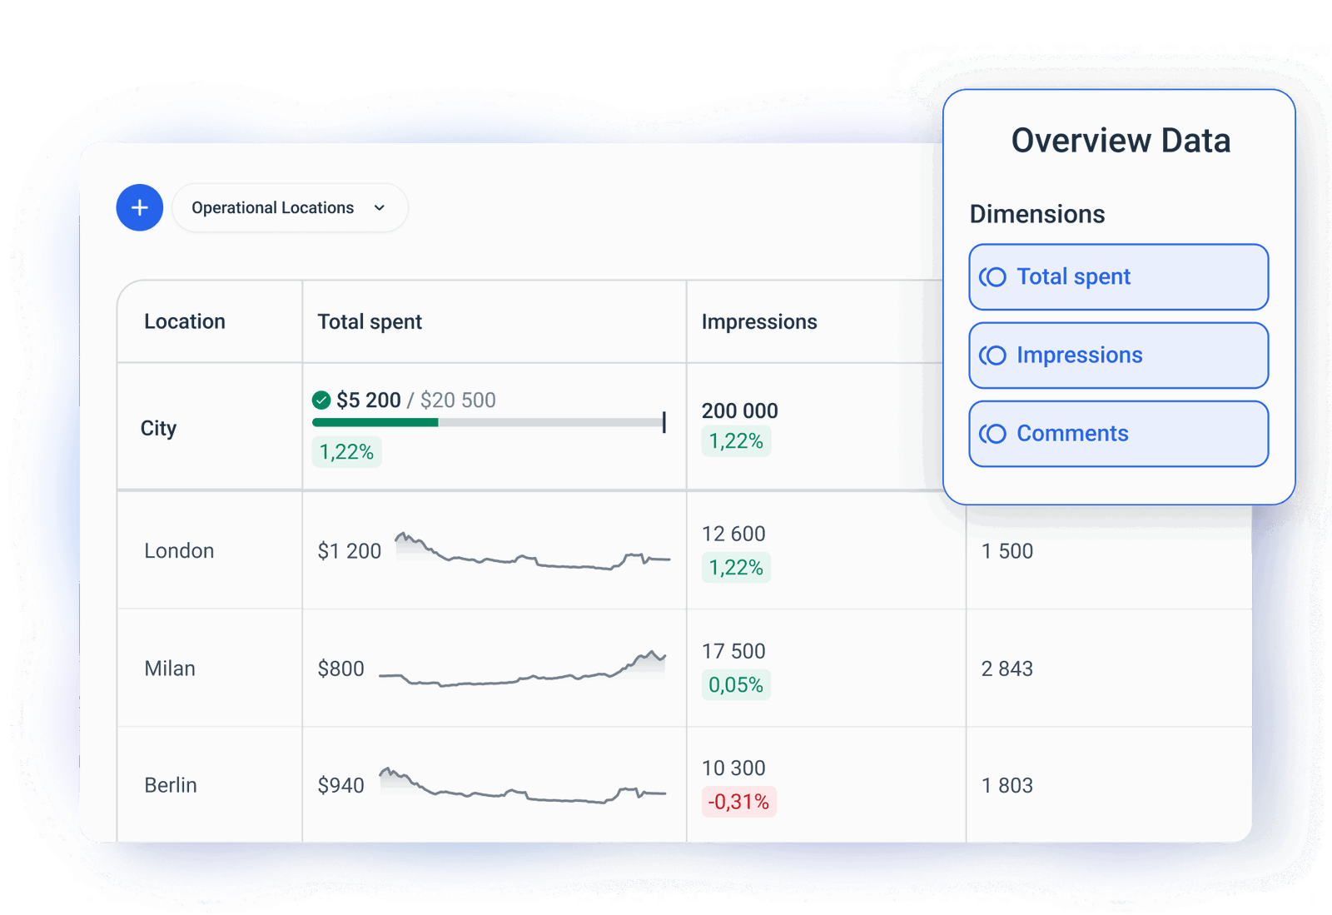This screenshot has height=915, width=1332.
Task: Click the Dimensions section label
Action: tap(1037, 214)
